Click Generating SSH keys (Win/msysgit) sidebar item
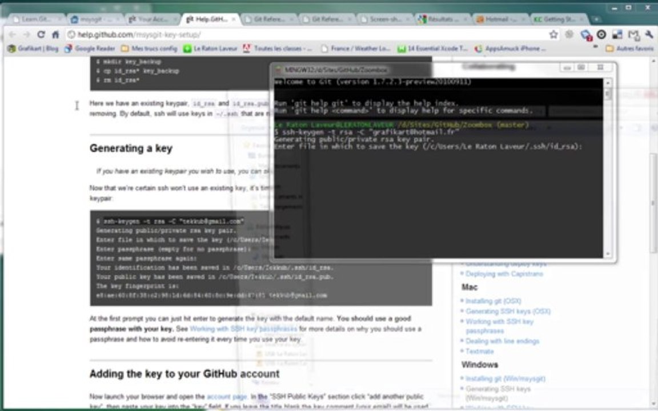This screenshot has height=411, width=658. pyautogui.click(x=497, y=393)
